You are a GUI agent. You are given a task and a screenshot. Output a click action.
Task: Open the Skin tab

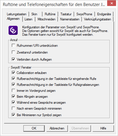coord(36,14)
